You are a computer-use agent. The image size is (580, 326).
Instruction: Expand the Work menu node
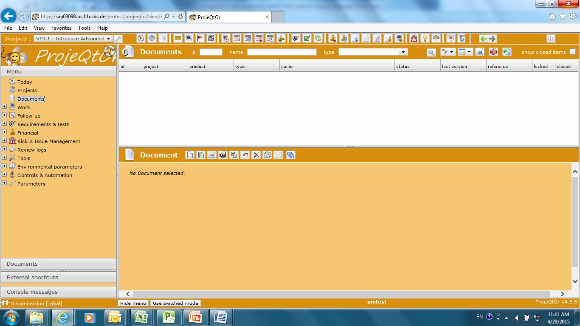[x=5, y=107]
